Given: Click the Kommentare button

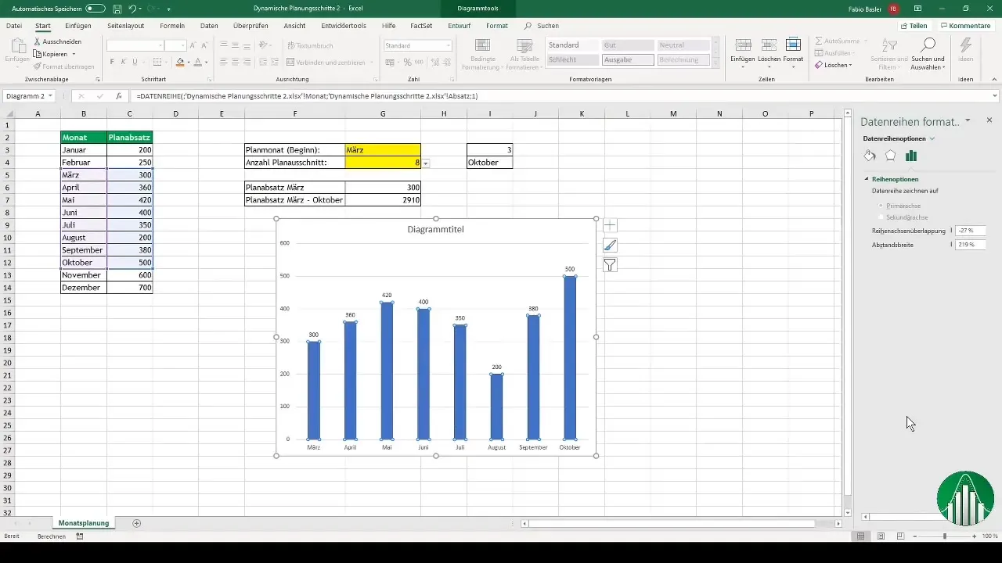Looking at the screenshot, I should (965, 26).
